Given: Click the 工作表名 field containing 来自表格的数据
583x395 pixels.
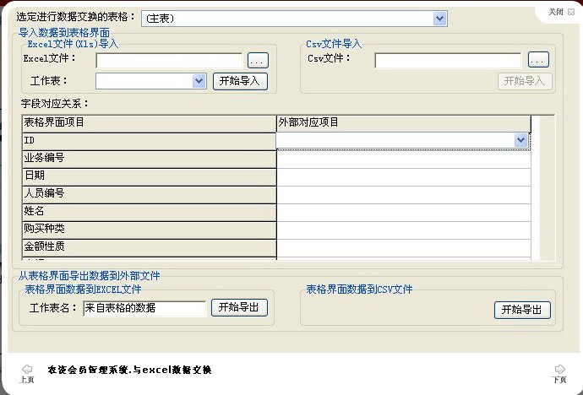Looking at the screenshot, I should click(144, 308).
